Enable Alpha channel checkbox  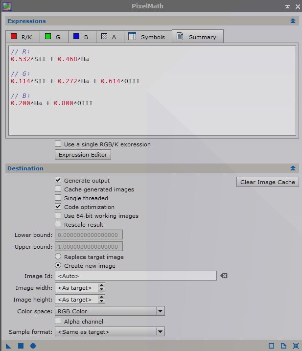point(58,321)
